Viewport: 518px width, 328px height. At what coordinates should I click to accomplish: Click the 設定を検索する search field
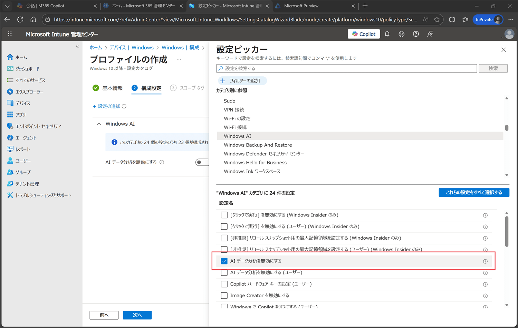346,68
